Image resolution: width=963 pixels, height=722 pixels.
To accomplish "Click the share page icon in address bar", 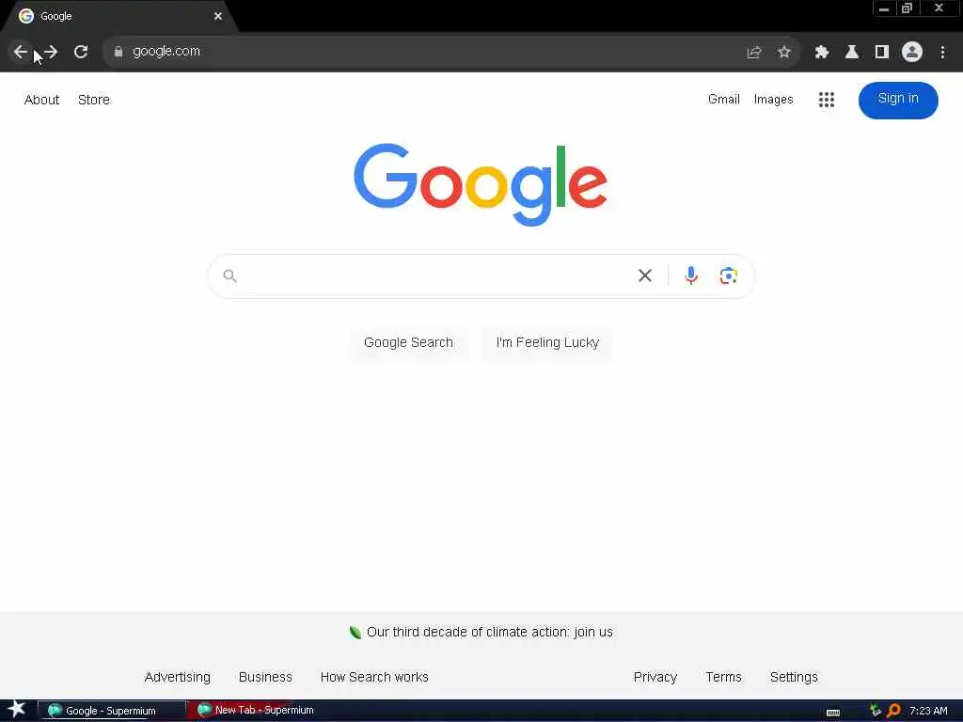I will [754, 53].
